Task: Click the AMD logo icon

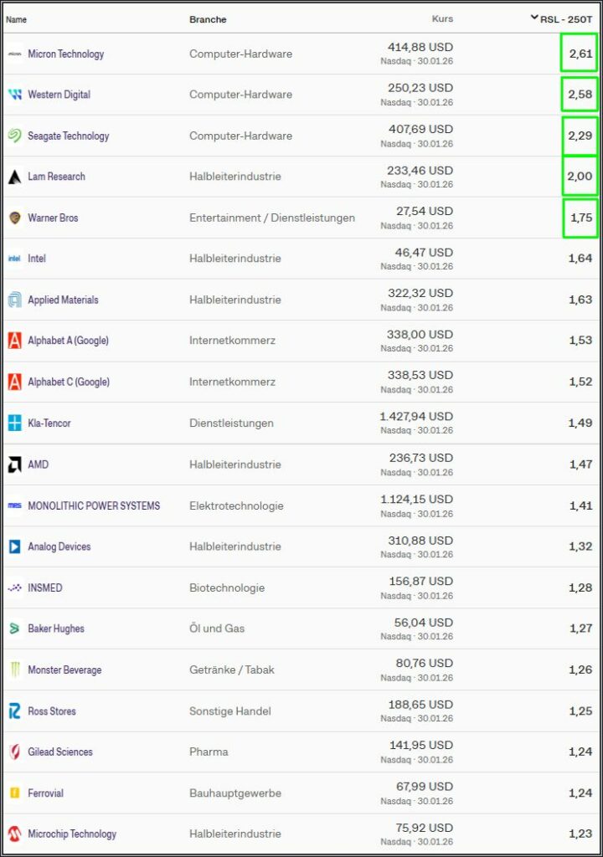Action: click(14, 464)
